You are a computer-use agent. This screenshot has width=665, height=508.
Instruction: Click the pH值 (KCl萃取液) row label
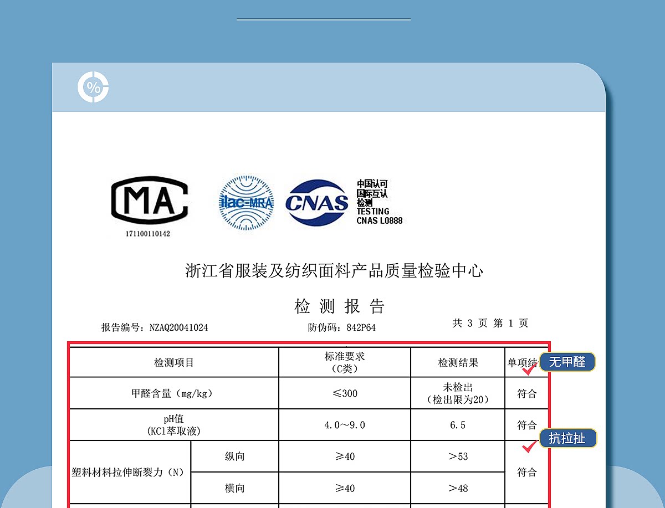pos(174,425)
